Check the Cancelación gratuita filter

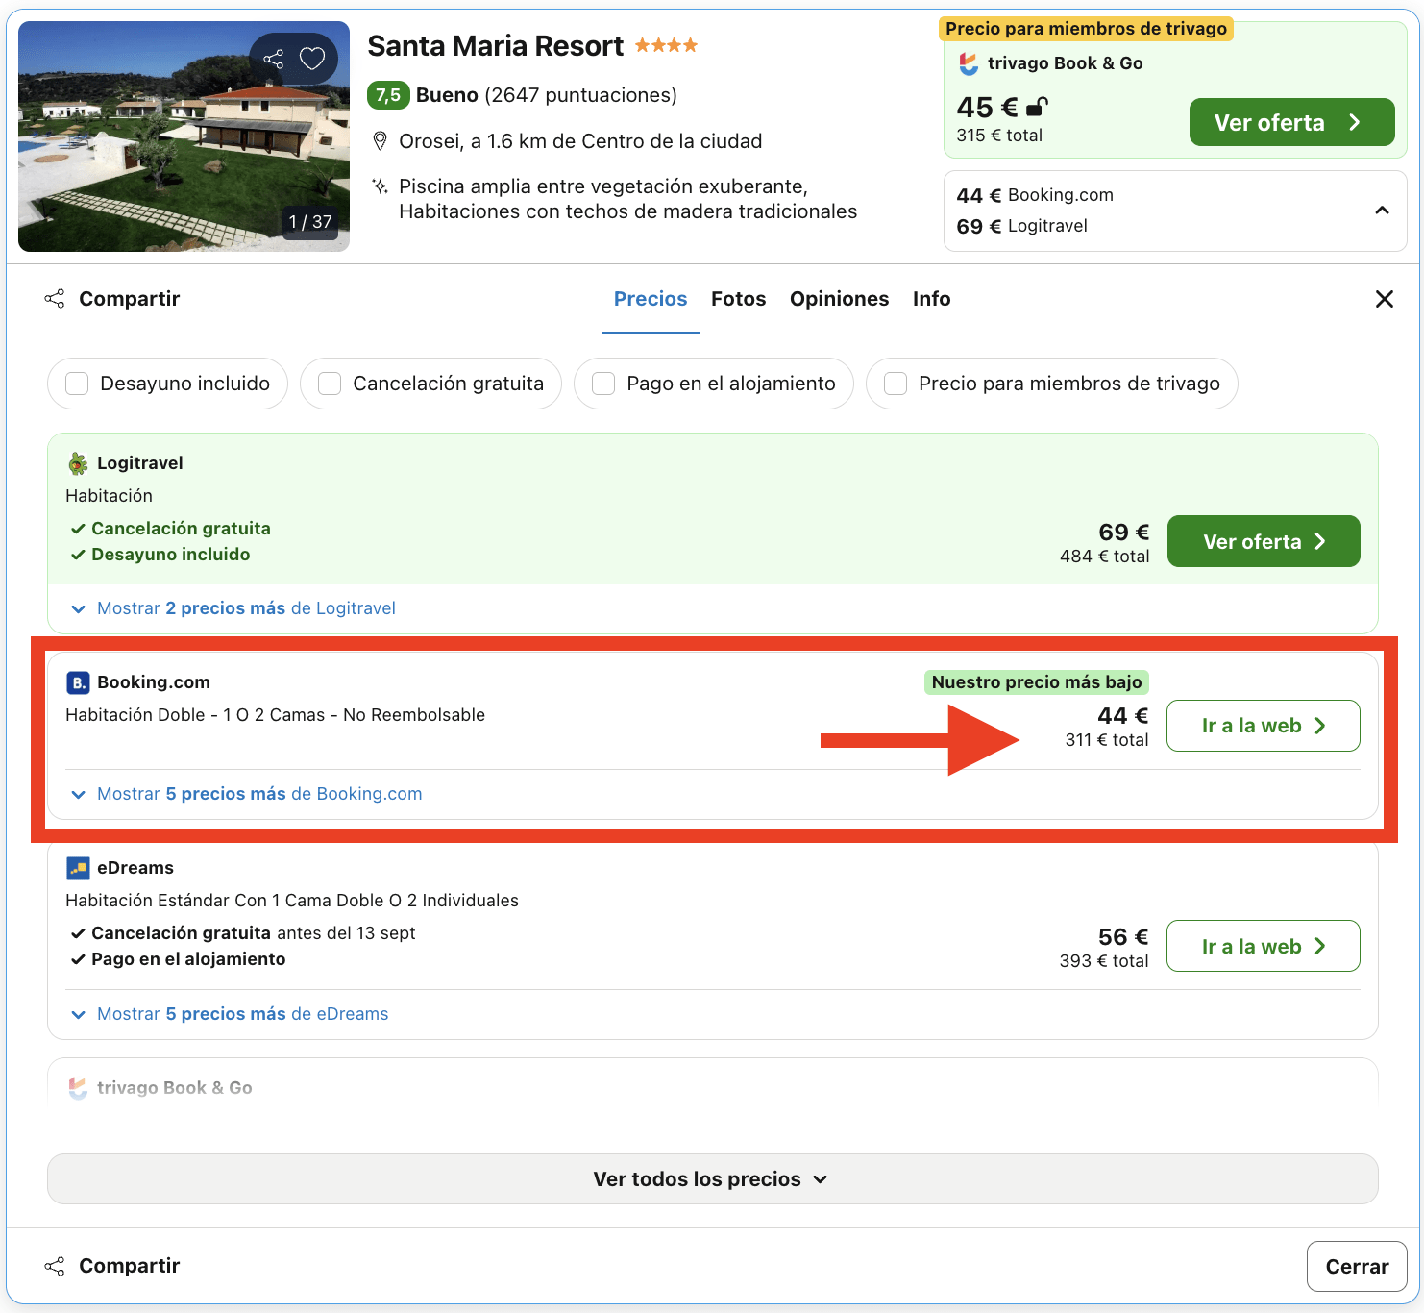[x=330, y=383]
